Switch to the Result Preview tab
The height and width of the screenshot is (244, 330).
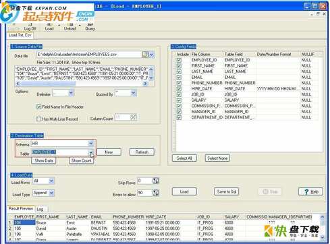pyautogui.click(x=21, y=208)
